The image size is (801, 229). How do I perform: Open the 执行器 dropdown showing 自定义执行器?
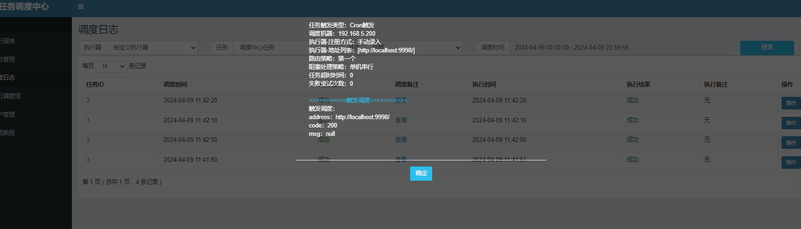pos(152,48)
